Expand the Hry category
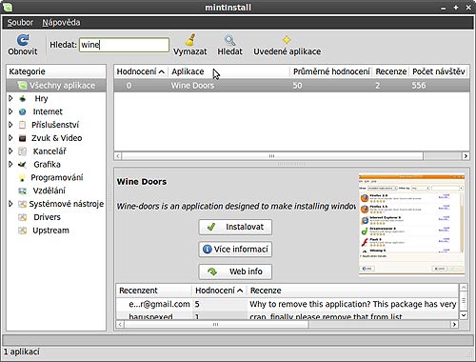This screenshot has width=476, height=362. click(x=10, y=98)
